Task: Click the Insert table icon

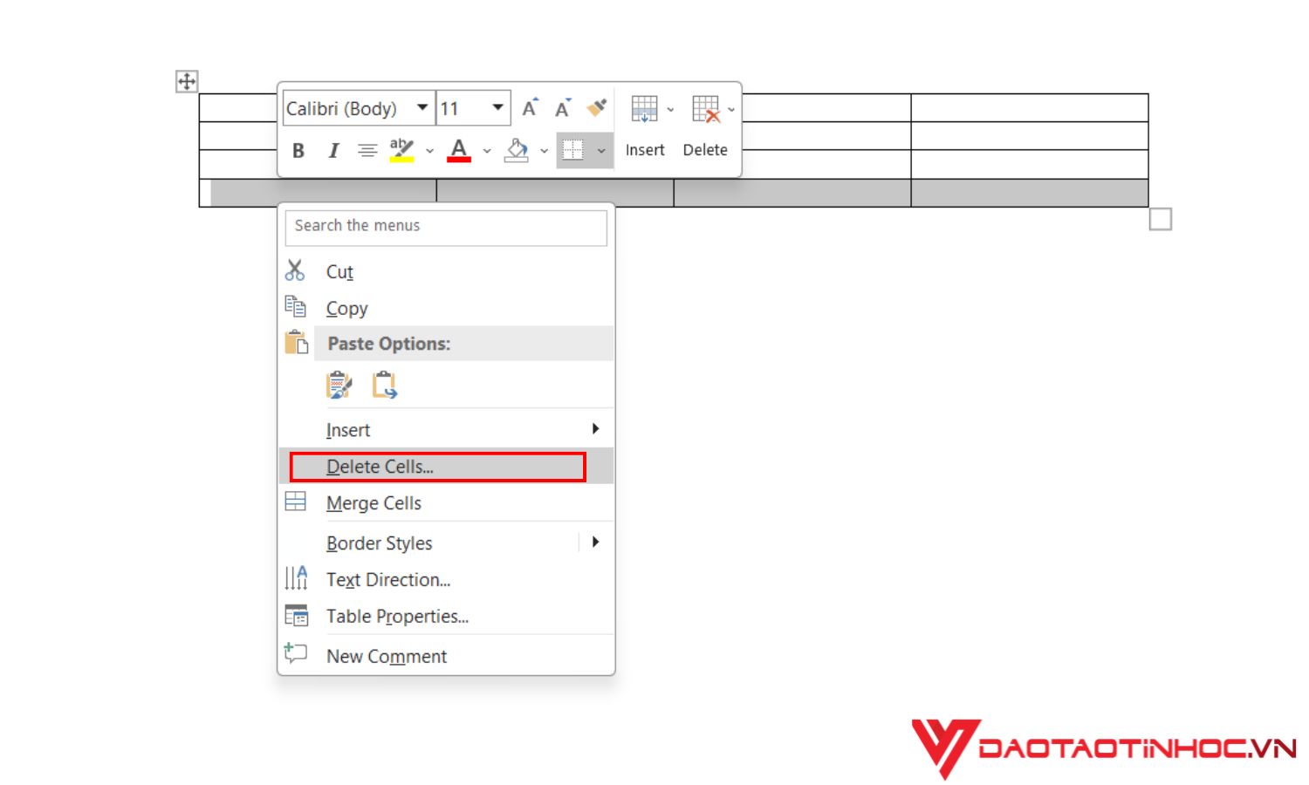Action: 644,109
